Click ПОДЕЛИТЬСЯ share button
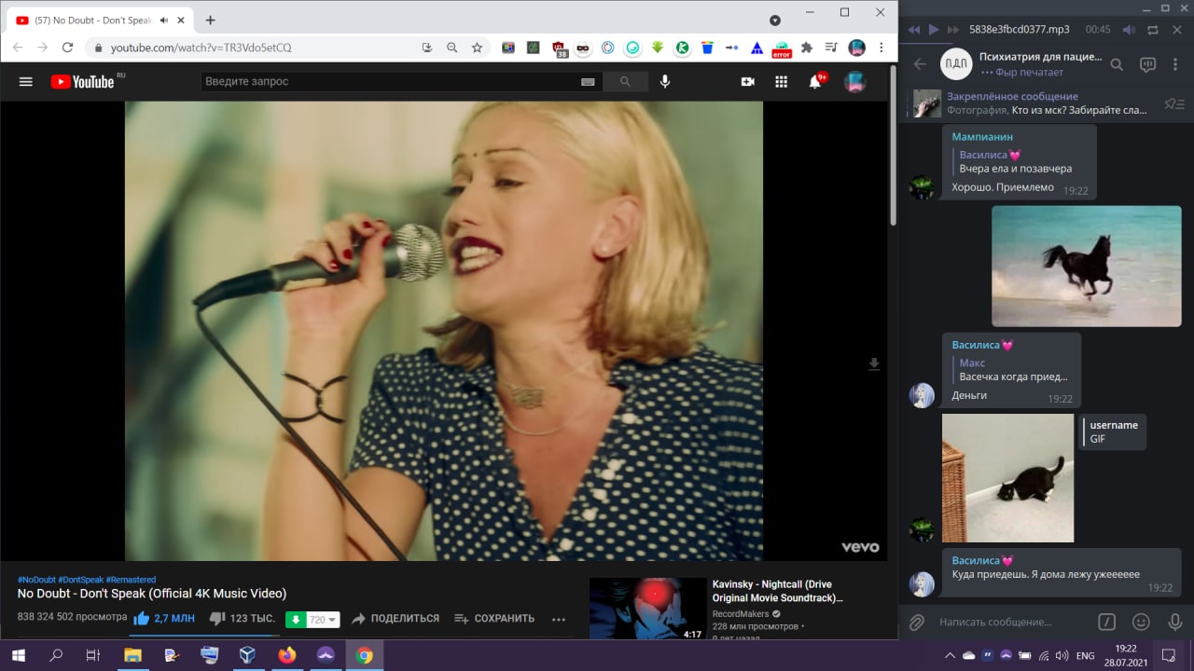 click(x=396, y=619)
